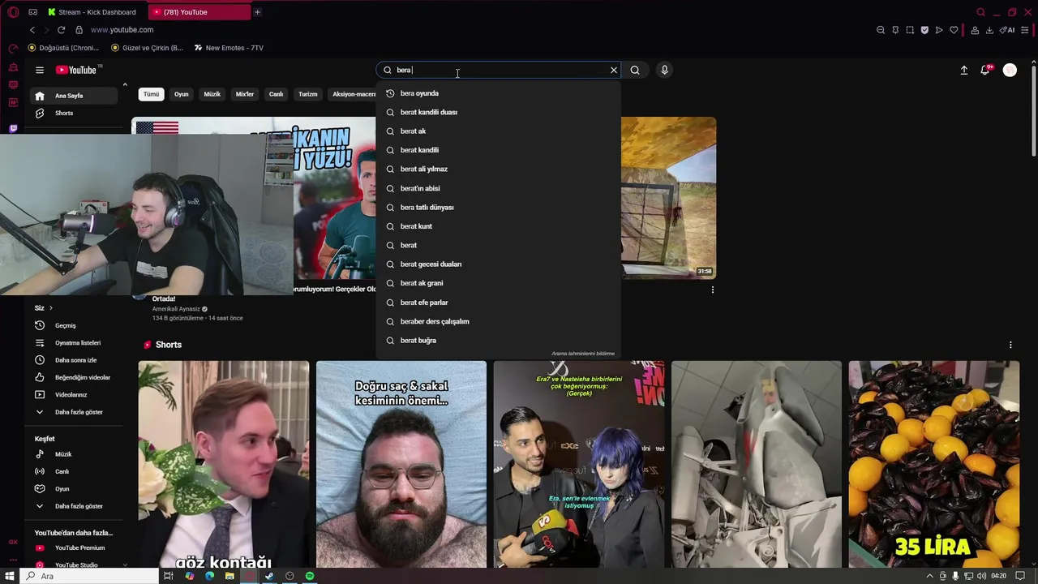This screenshot has height=584, width=1038.
Task: Pick suggestion bera tatlı dünyası
Action: (x=499, y=207)
